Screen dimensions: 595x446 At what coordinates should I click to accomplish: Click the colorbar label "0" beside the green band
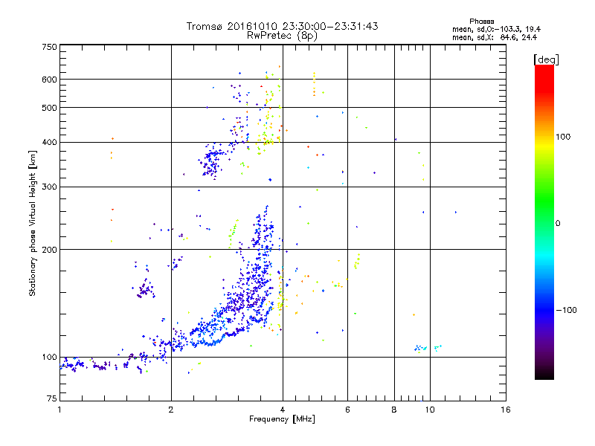pyautogui.click(x=558, y=224)
